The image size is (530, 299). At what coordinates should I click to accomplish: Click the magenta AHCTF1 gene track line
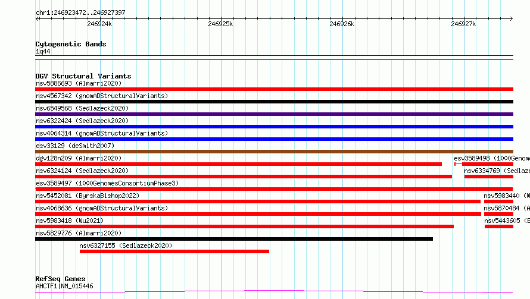click(x=274, y=291)
